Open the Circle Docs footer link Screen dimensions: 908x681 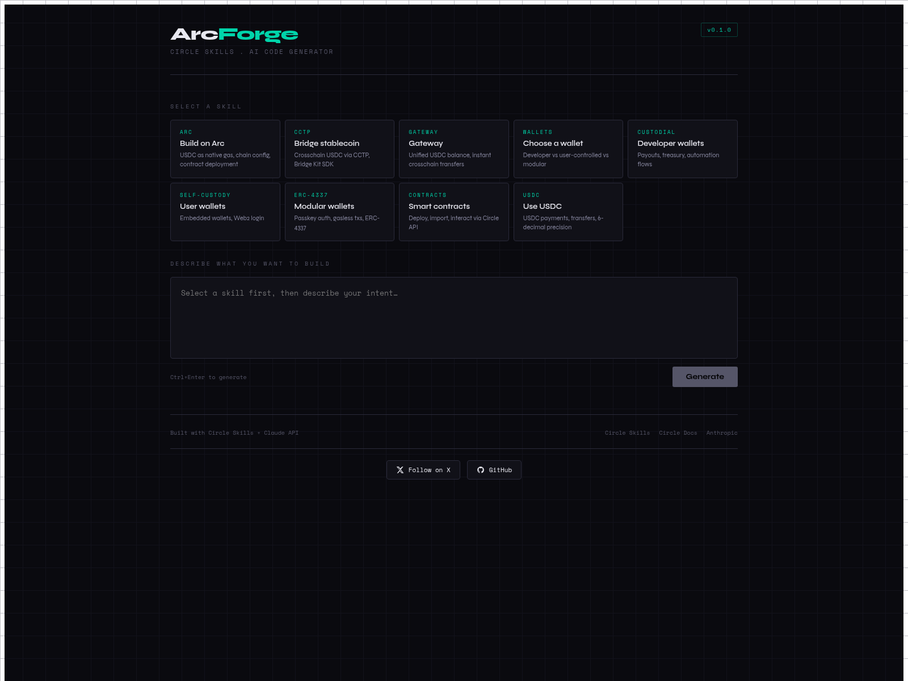pos(678,433)
